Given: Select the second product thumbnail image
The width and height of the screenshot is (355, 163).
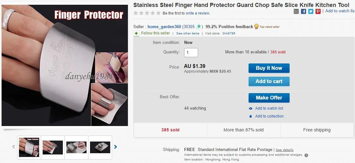Looking at the screenshot, I should point(53,147).
